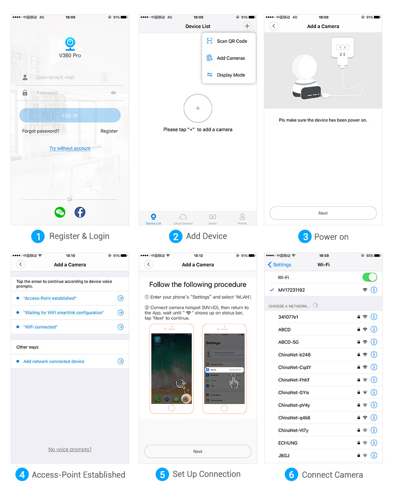Select Scan QR Code menu option
395x485 pixels.
[x=231, y=41]
